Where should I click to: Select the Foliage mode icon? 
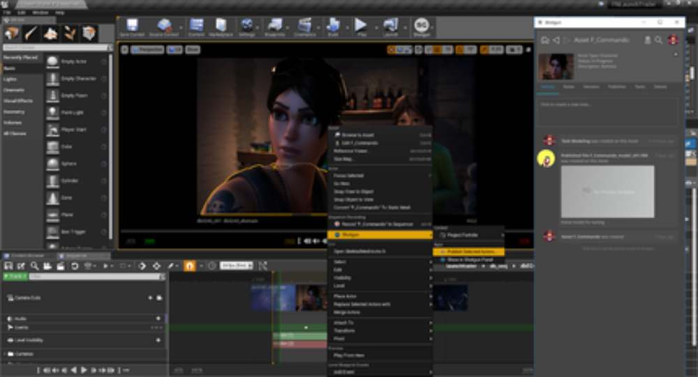[x=70, y=33]
